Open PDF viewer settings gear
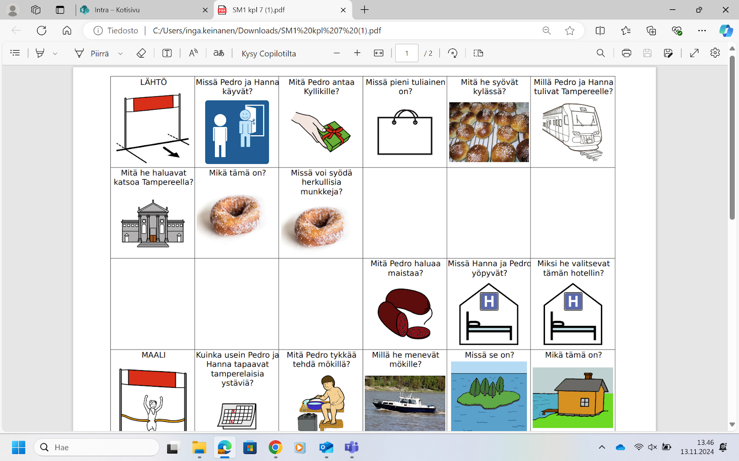This screenshot has width=739, height=461. 715,53
